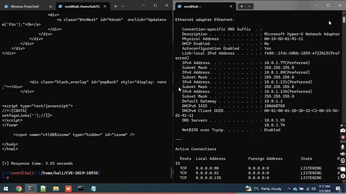Viewport: 346px width, 194px height.
Task: Open File Explorer from the taskbar
Action: (56, 189)
